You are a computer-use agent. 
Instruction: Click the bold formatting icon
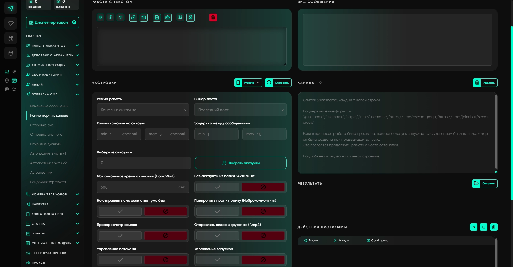100,18
